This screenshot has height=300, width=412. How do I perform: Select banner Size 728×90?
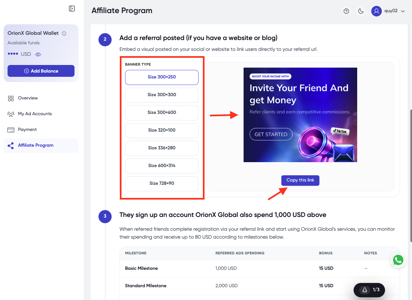pos(162,183)
